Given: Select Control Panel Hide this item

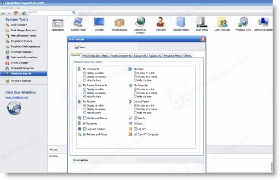Looking at the screenshot, I should 135,113.
